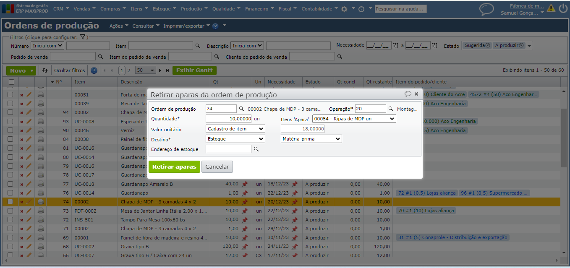The image size is (570, 268).
Task: Open the help question mark icon in top bar
Action: (361, 9)
